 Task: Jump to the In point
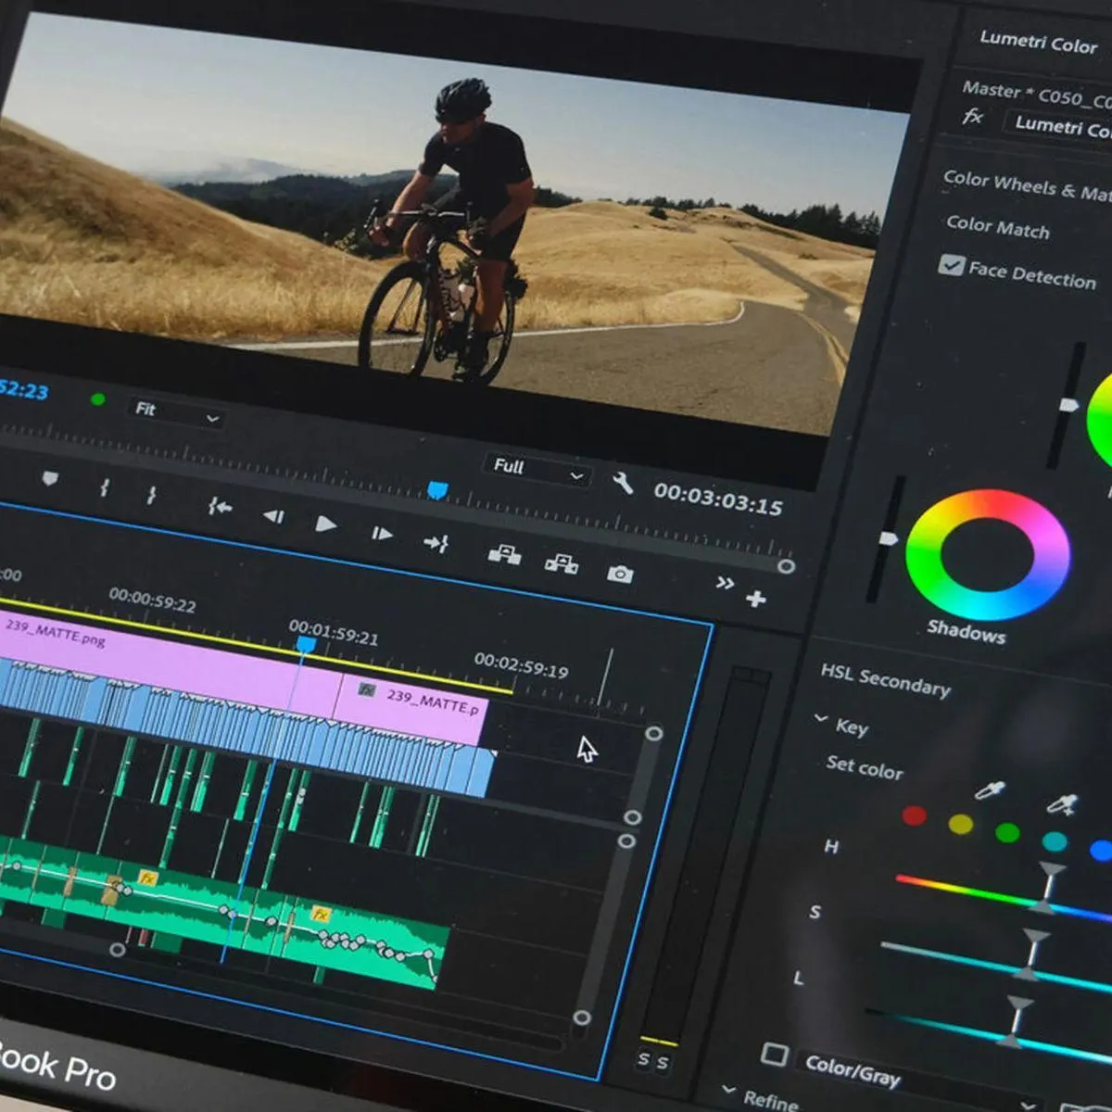point(220,506)
